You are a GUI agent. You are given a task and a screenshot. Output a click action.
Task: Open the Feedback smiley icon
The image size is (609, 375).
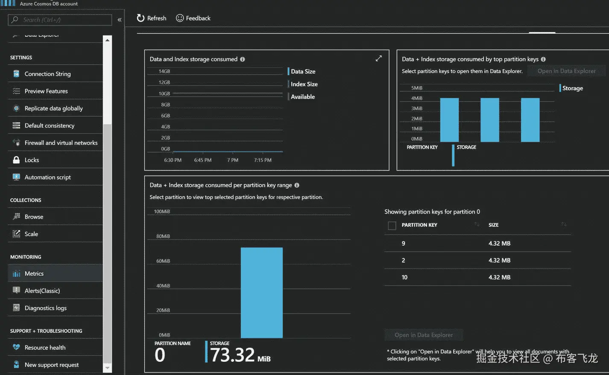point(180,18)
